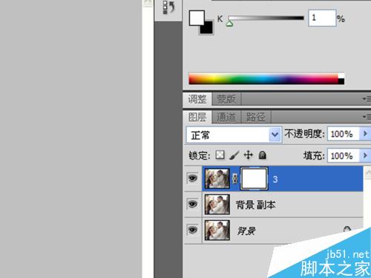371x278 pixels.
Task: Select the black background color swatch
Action: coord(209,29)
